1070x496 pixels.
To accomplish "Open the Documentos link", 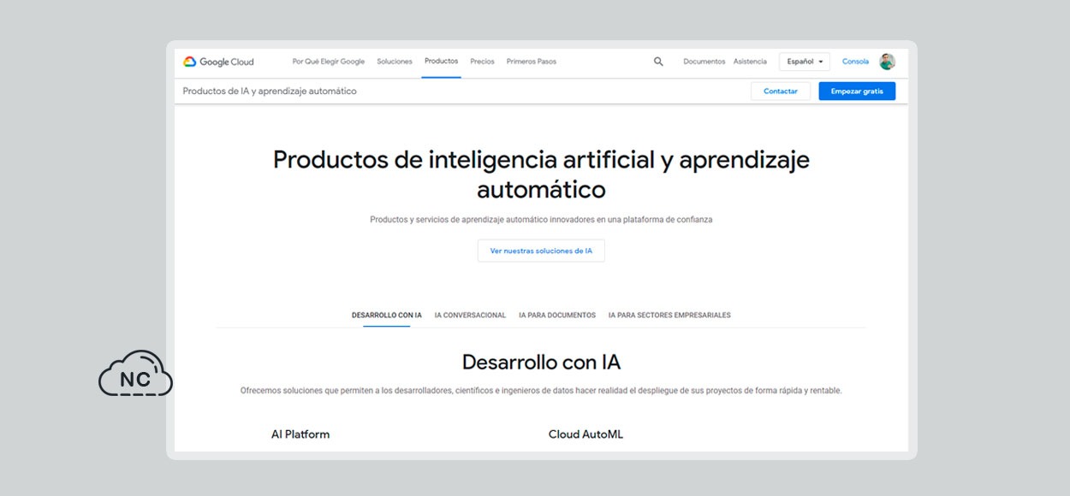I will click(x=704, y=62).
